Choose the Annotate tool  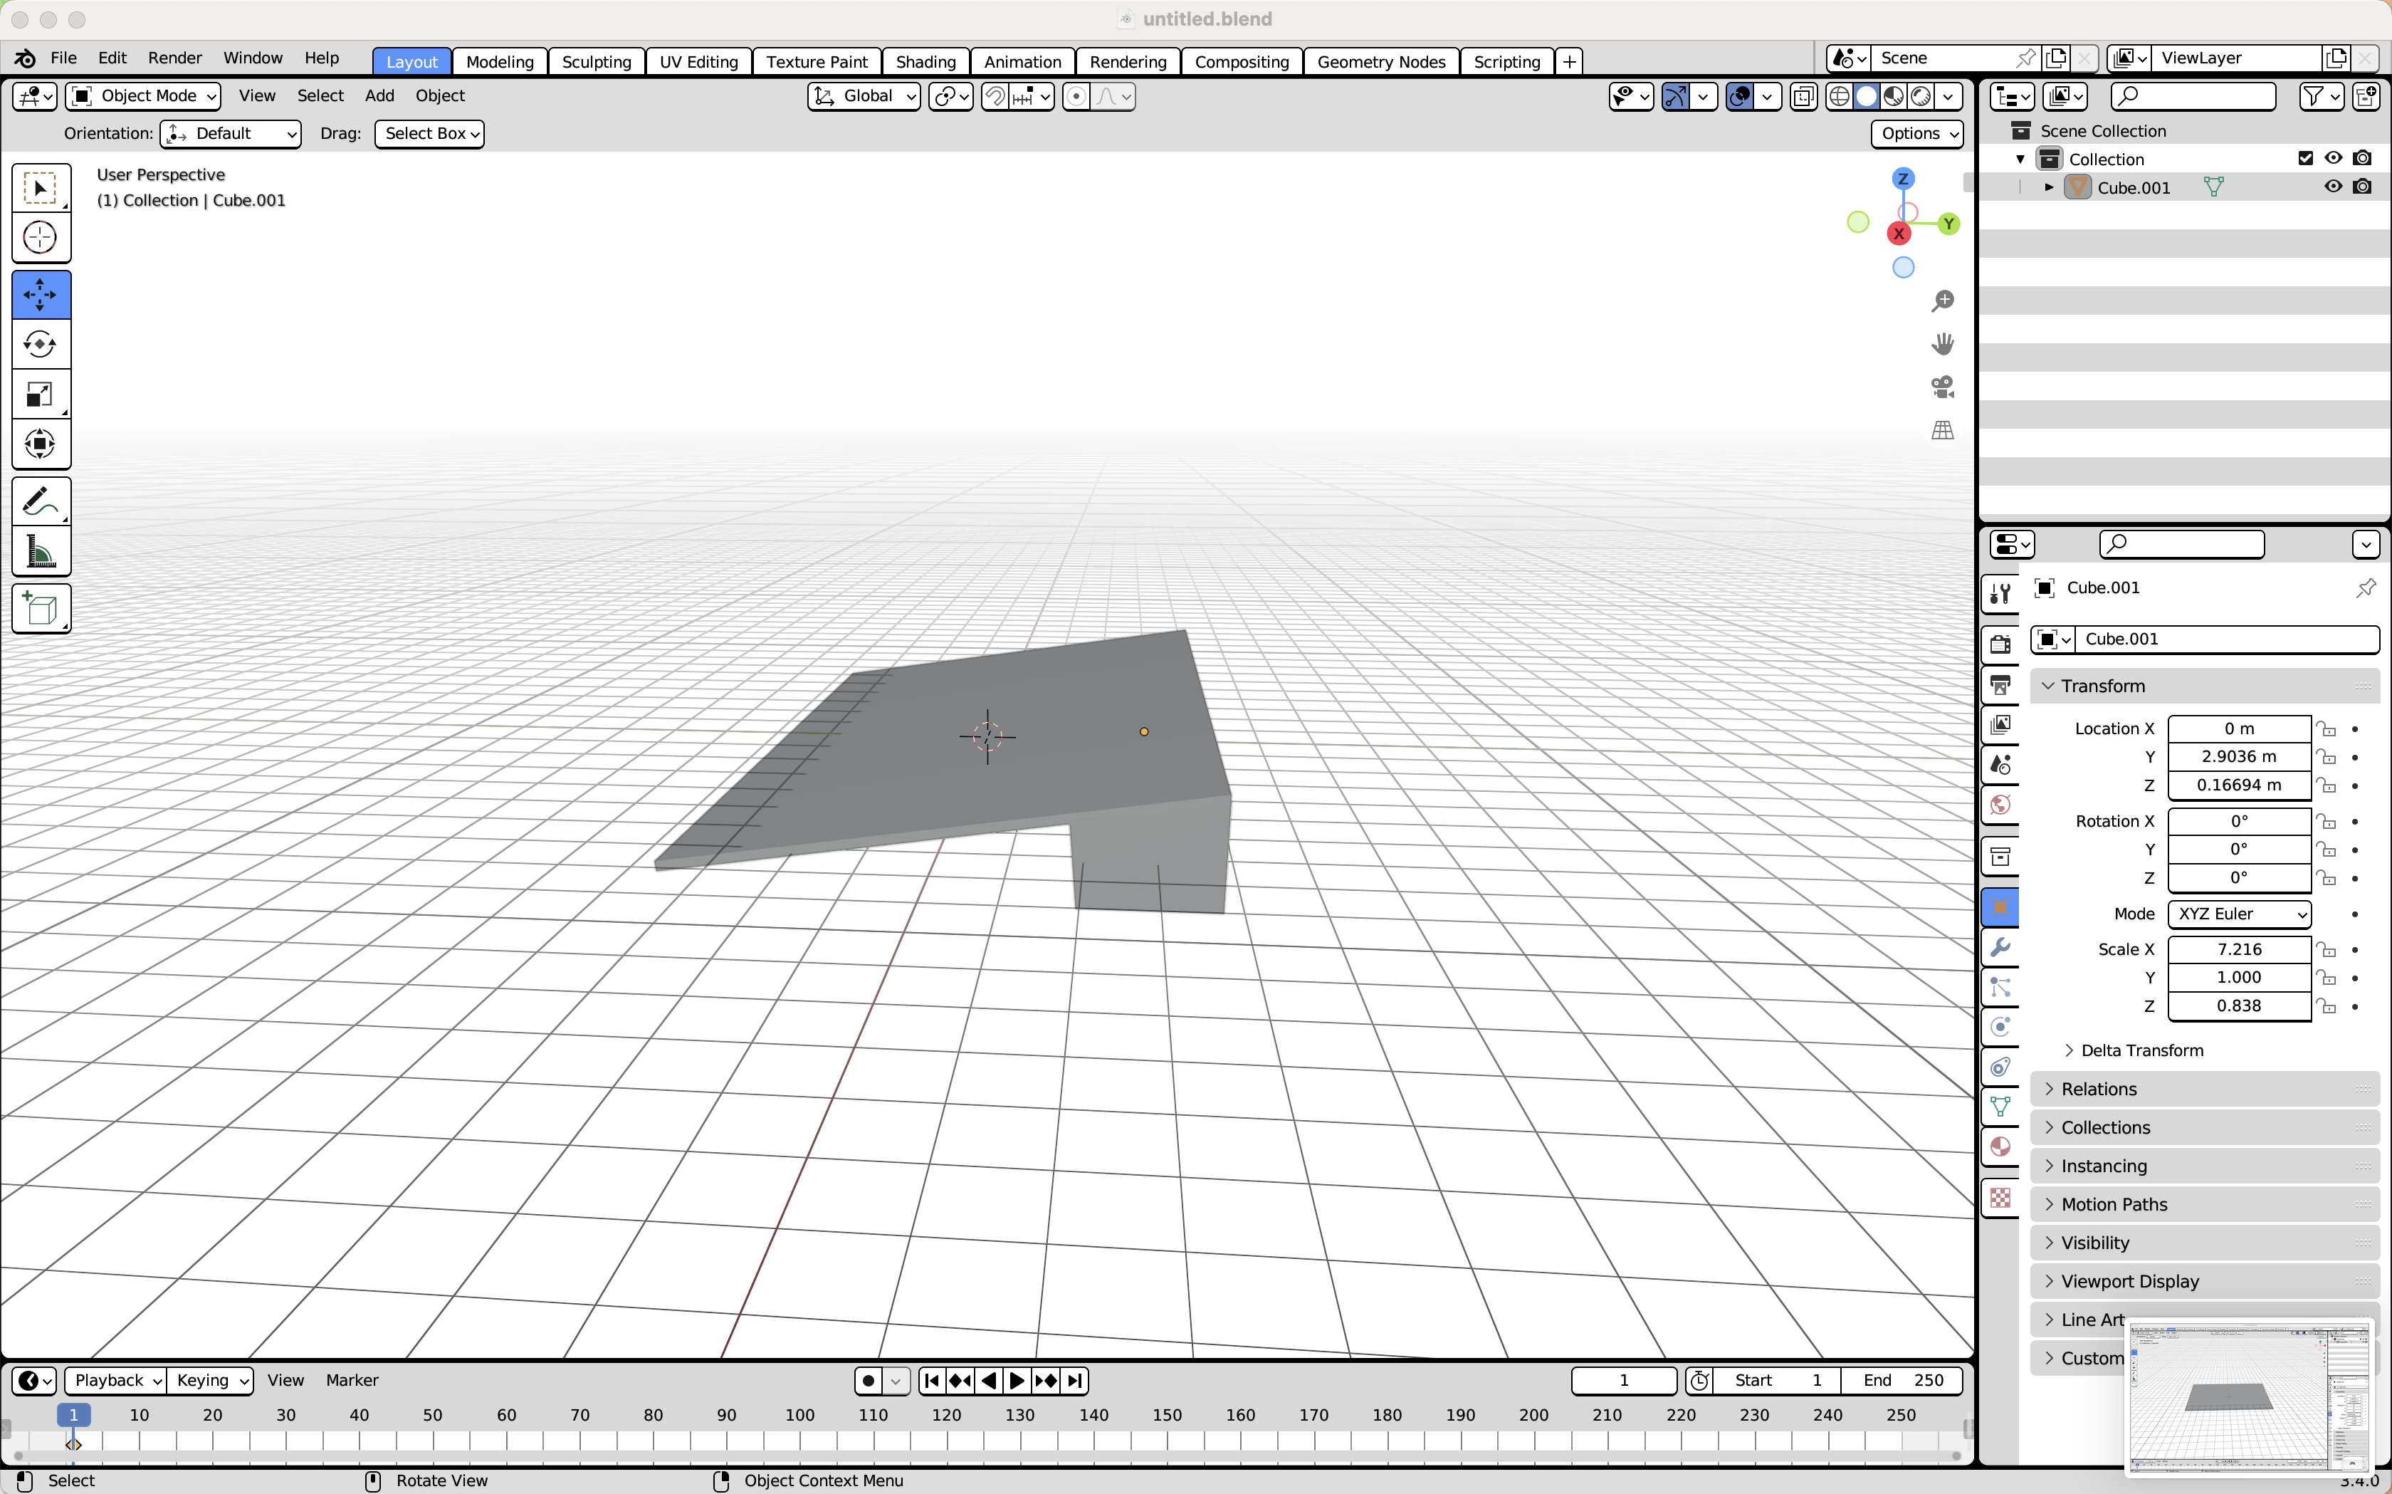pyautogui.click(x=41, y=502)
